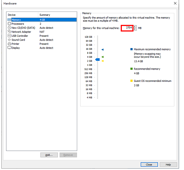Open Help for hardware settings
Screen dimensions: 184x170
pos(168,164)
